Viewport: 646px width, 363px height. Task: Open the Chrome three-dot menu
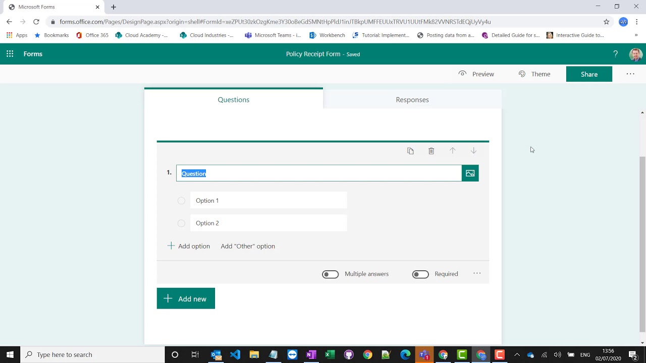click(637, 22)
